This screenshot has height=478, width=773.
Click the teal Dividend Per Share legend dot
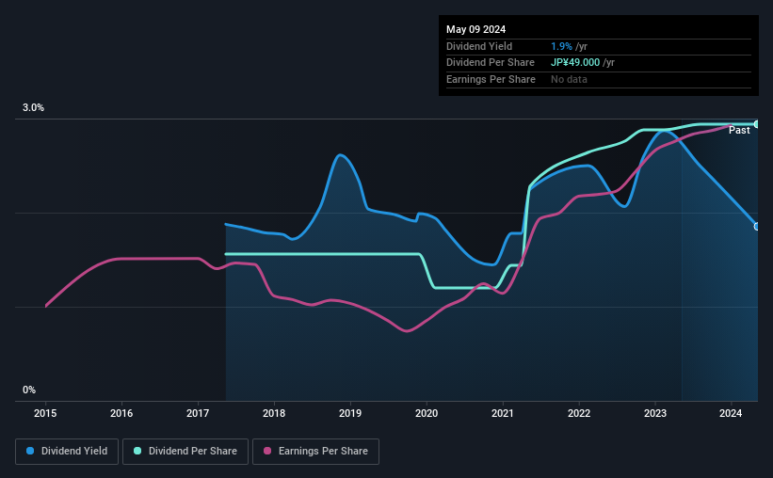pos(137,451)
